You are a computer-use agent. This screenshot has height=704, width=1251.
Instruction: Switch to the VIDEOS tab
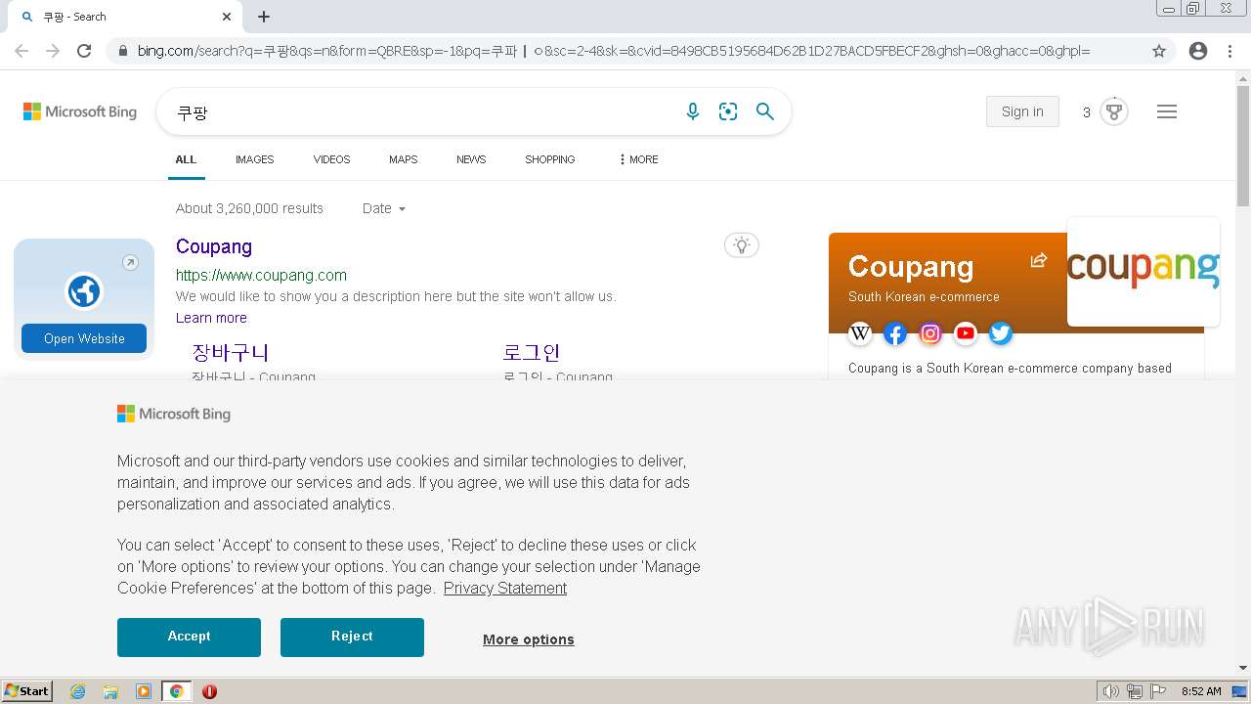click(x=331, y=159)
